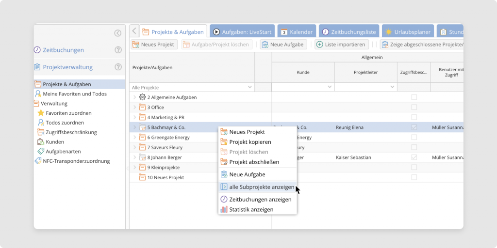The width and height of the screenshot is (497, 248).
Task: Expand the 4 Marketing & PR project
Action: (x=135, y=117)
